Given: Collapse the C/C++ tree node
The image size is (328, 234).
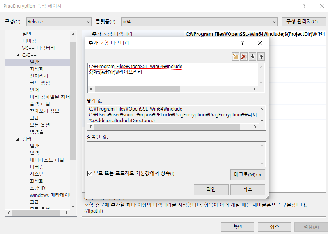Looking at the screenshot, I should [x=18, y=55].
